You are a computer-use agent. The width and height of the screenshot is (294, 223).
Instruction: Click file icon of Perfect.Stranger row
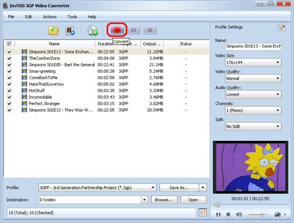pos(24,103)
